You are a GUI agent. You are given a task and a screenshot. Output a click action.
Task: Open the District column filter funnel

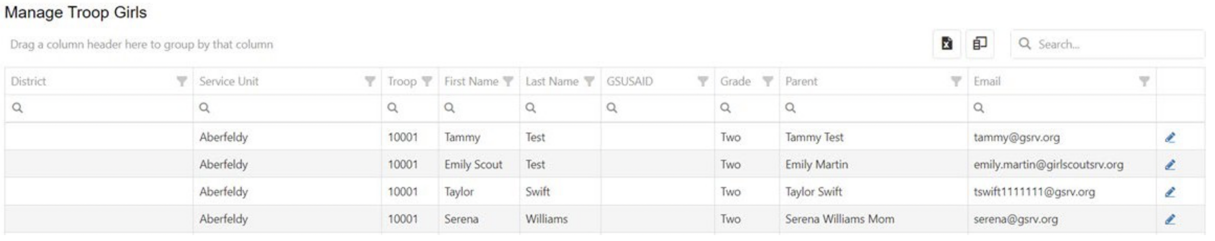pyautogui.click(x=182, y=81)
